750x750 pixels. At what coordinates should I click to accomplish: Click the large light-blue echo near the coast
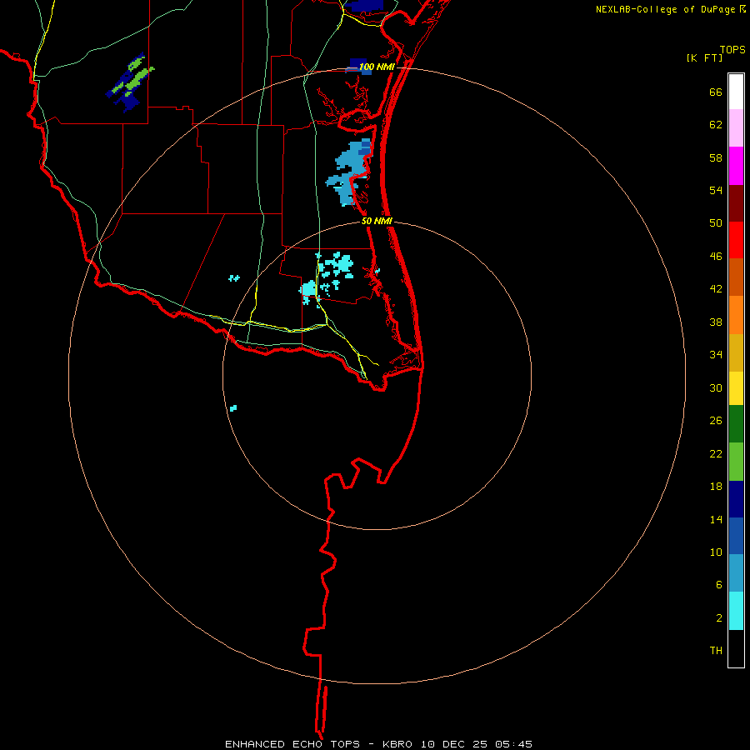click(x=348, y=172)
